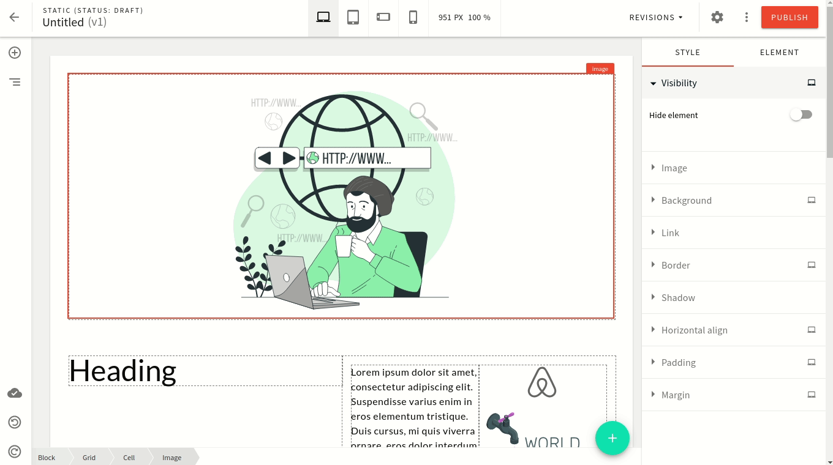Open the settings gear icon
The image size is (833, 465).
[x=717, y=17]
